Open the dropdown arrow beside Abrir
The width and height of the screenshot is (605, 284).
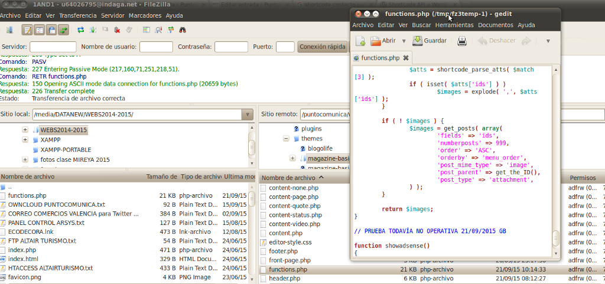[404, 41]
